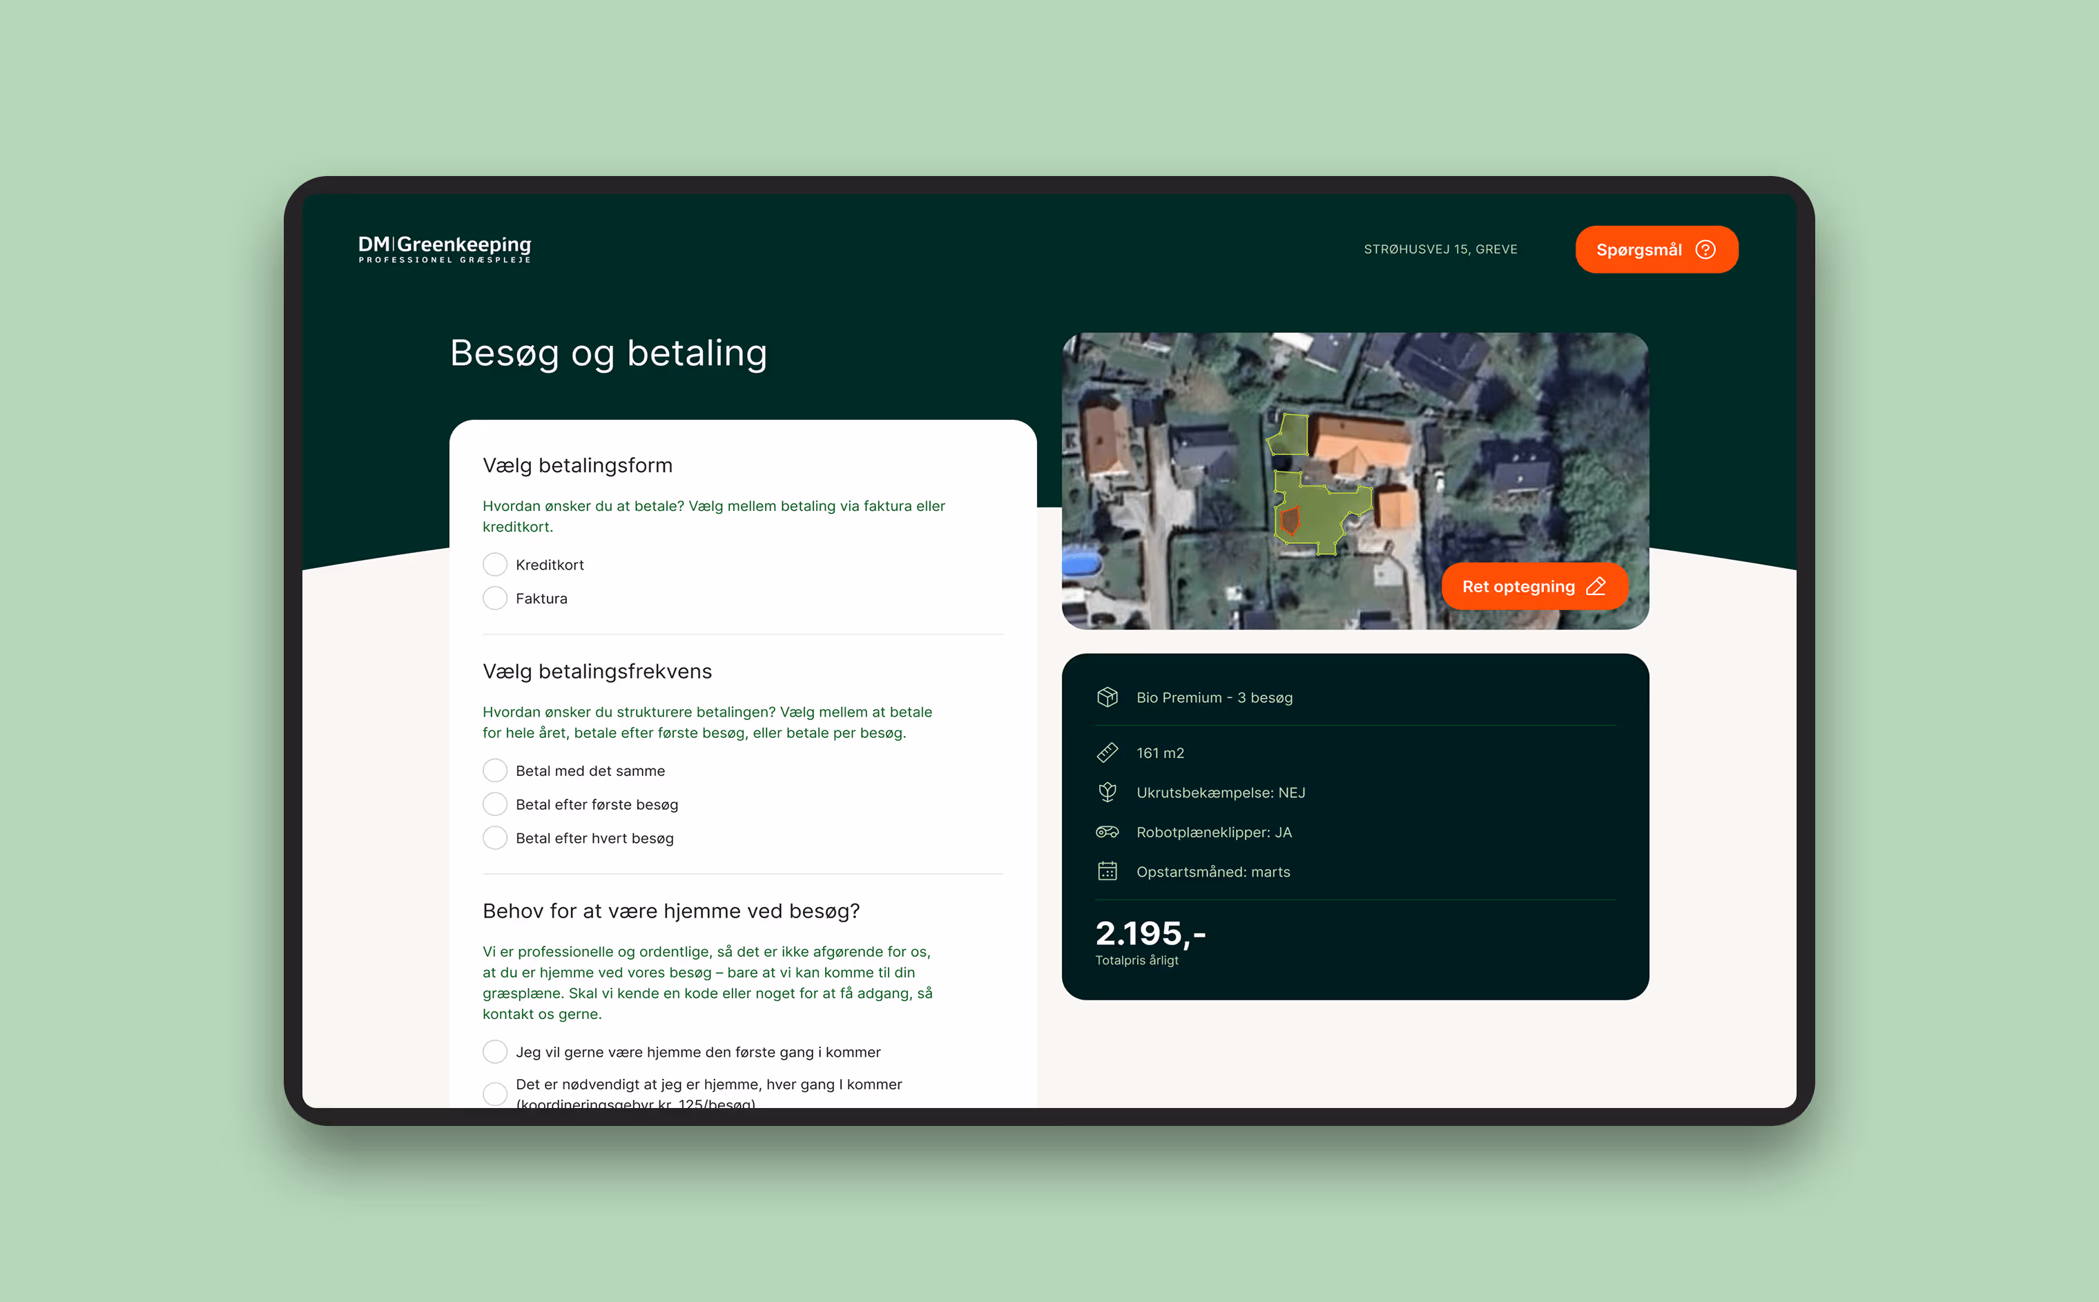2099x1302 pixels.
Task: Choose Betal efter hvert besøg
Action: click(x=494, y=838)
